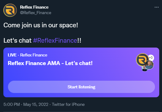This screenshot has width=162, height=112.
Task: Open the Reflex Finance profile avatar
Action: [10, 10]
